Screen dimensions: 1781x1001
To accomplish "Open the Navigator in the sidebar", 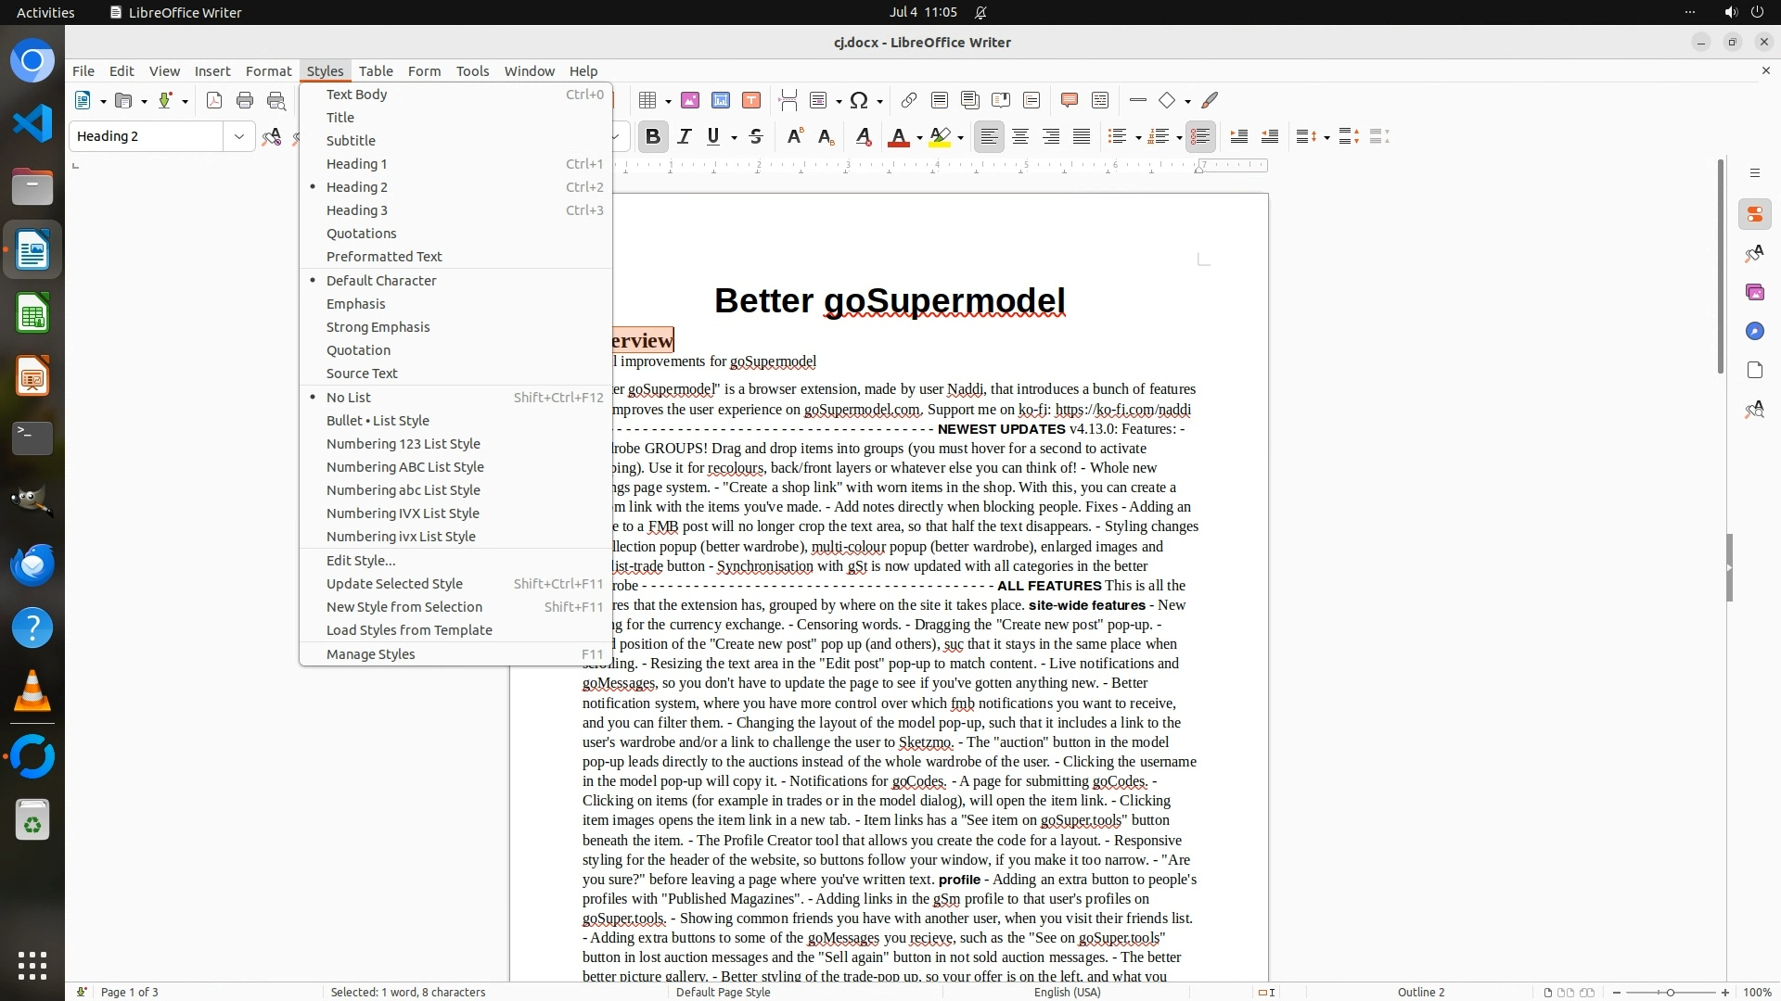I will [x=1754, y=331].
